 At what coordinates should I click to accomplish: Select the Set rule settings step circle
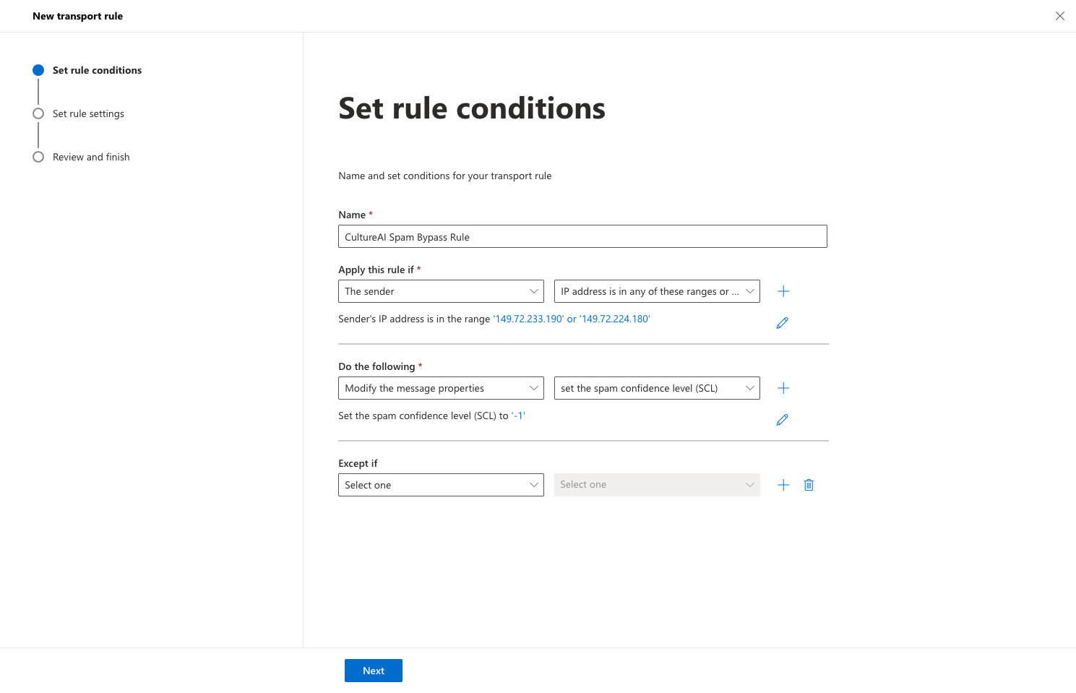click(x=38, y=113)
